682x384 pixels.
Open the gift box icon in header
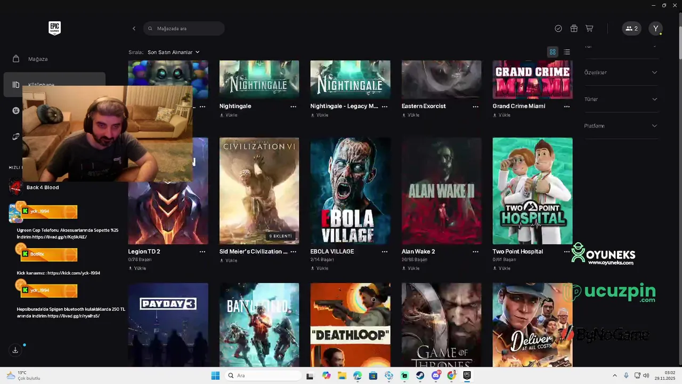click(574, 28)
